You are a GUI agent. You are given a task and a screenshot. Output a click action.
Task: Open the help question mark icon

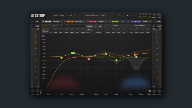click(x=67, y=16)
